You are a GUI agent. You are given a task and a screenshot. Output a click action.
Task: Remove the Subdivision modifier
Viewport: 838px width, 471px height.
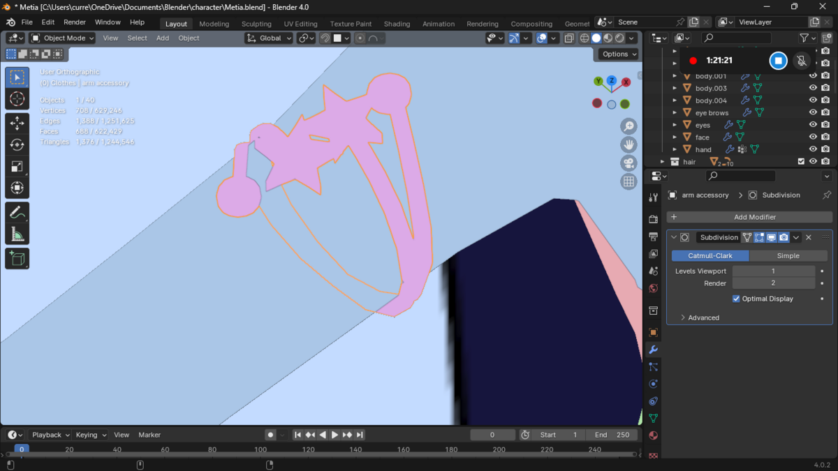pos(809,237)
